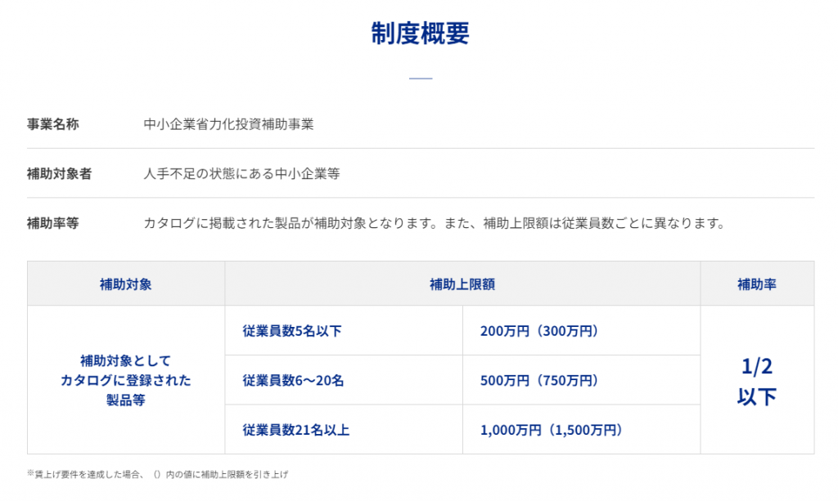Click the 1/2 以下 rate cell

pos(757,380)
